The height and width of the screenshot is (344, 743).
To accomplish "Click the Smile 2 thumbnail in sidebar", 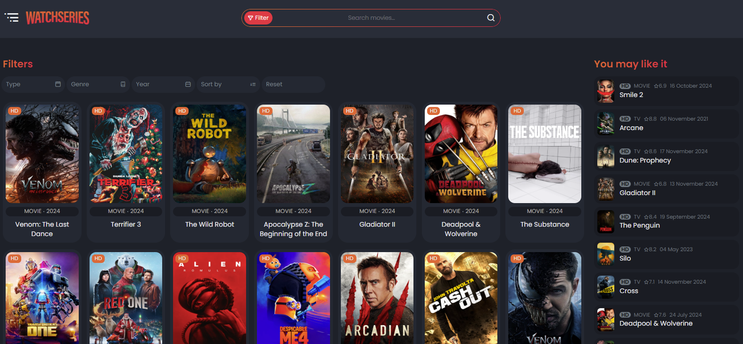I will pyautogui.click(x=606, y=91).
